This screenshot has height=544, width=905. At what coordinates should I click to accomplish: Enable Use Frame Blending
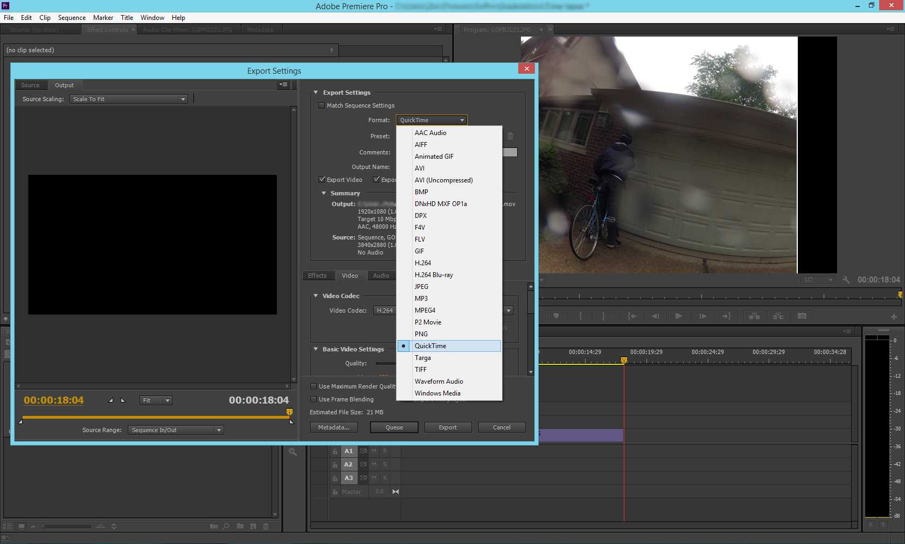pyautogui.click(x=314, y=399)
